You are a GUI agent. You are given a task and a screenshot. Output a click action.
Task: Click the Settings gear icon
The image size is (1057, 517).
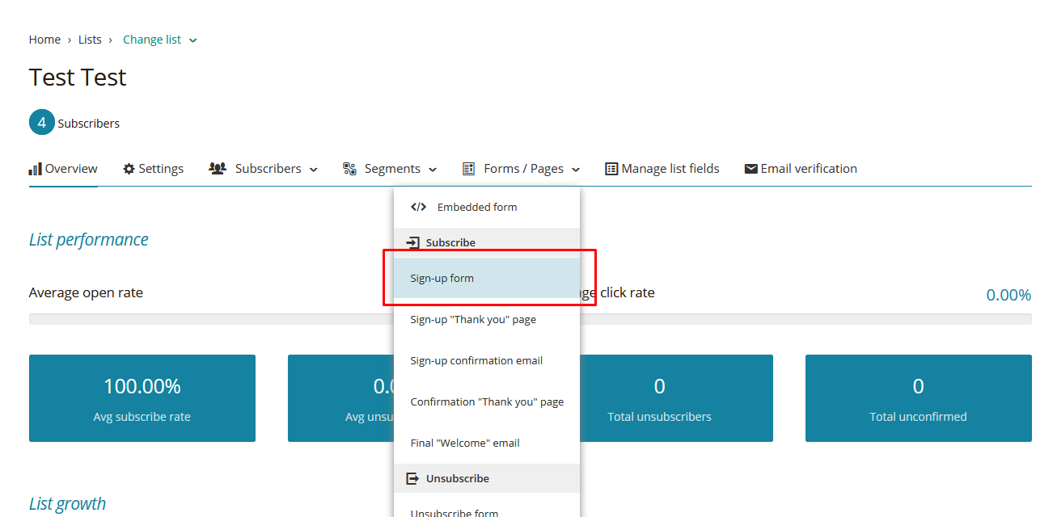tap(129, 169)
